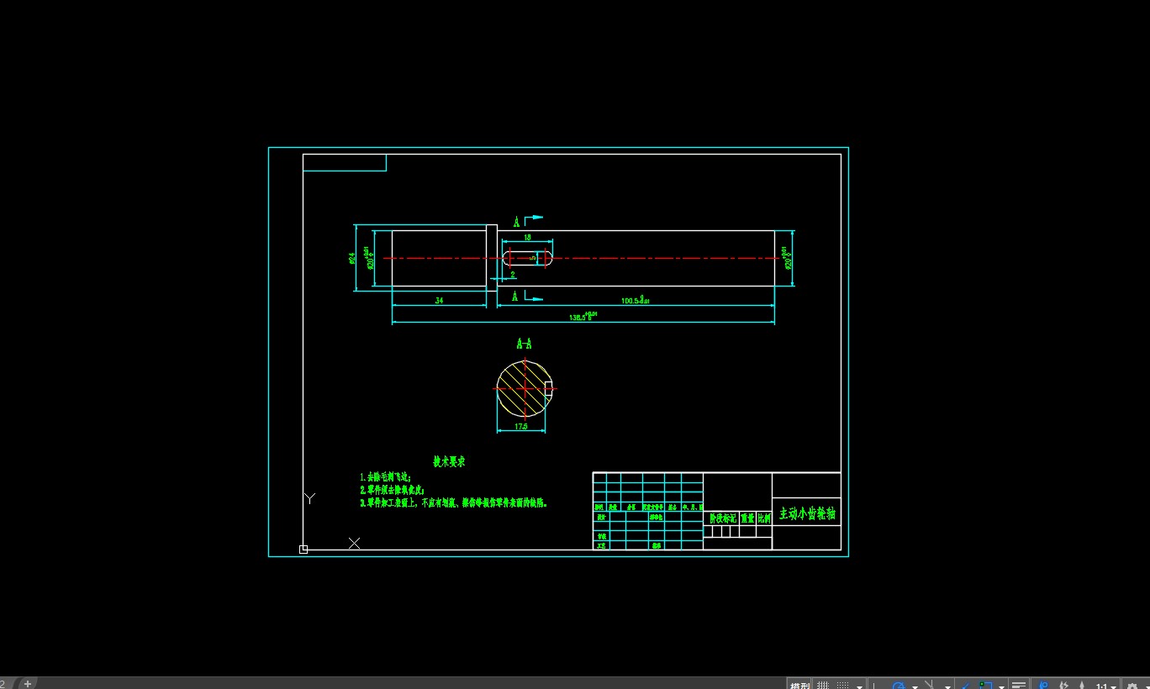Click the new layout plus button
Image resolution: width=1150 pixels, height=689 pixels.
[27, 682]
